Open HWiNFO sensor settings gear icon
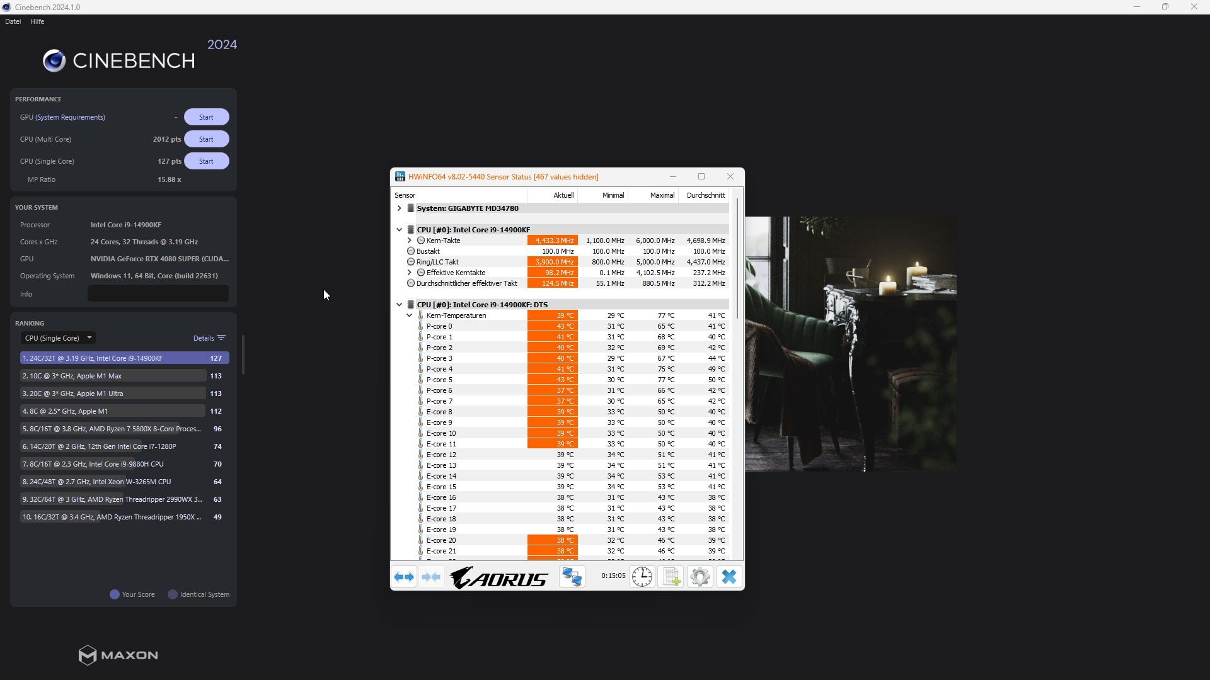This screenshot has width=1210, height=680. (x=700, y=577)
